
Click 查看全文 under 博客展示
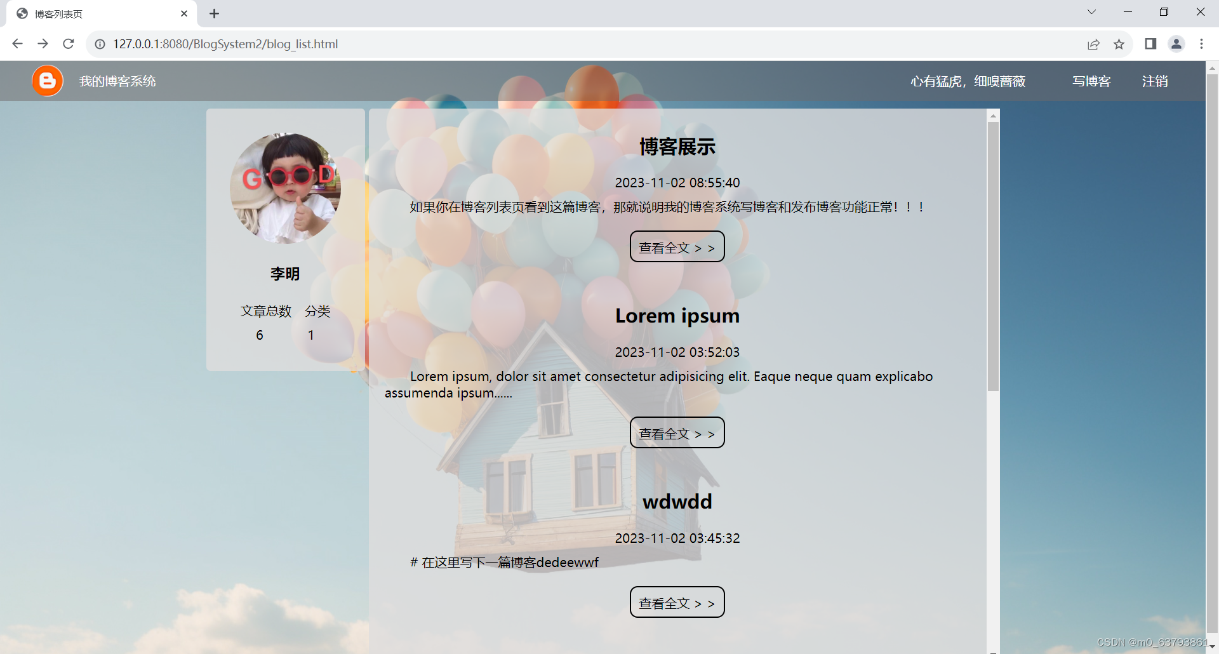coord(677,246)
